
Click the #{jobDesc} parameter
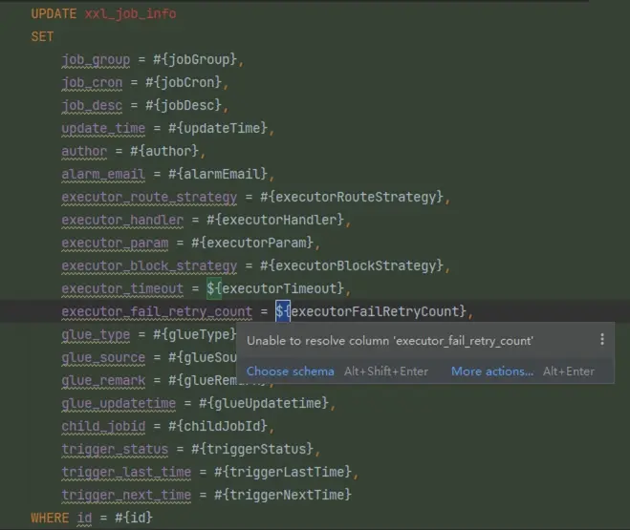(184, 105)
